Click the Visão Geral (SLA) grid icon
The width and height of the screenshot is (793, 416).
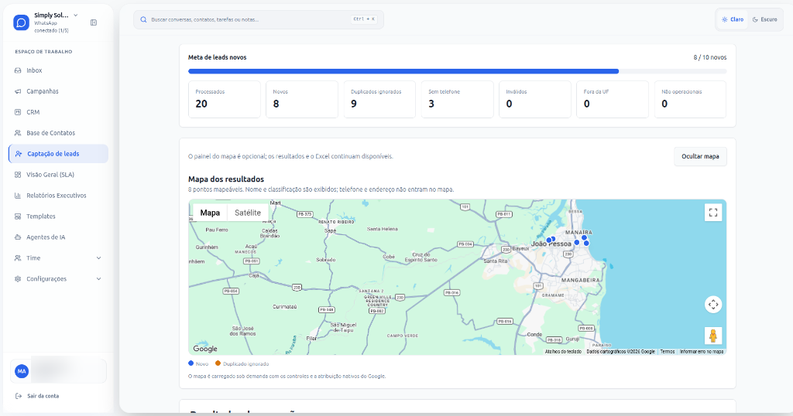(x=18, y=175)
